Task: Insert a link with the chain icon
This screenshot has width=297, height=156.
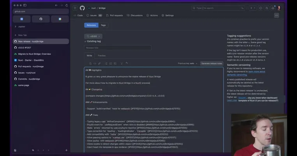Action: pyautogui.click(x=99, y=64)
